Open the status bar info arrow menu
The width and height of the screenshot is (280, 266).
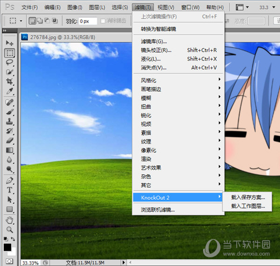123,262
